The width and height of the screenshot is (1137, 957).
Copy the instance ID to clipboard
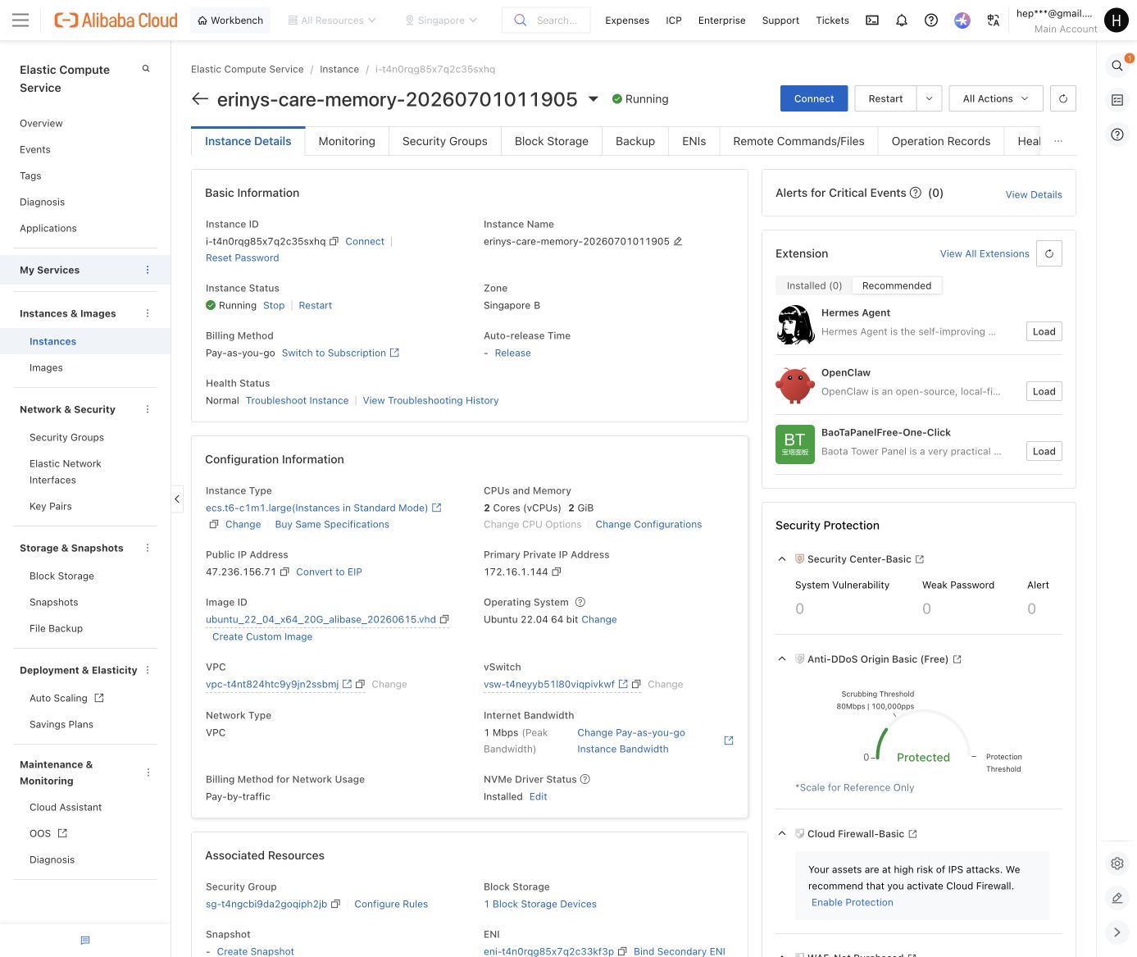(x=334, y=241)
